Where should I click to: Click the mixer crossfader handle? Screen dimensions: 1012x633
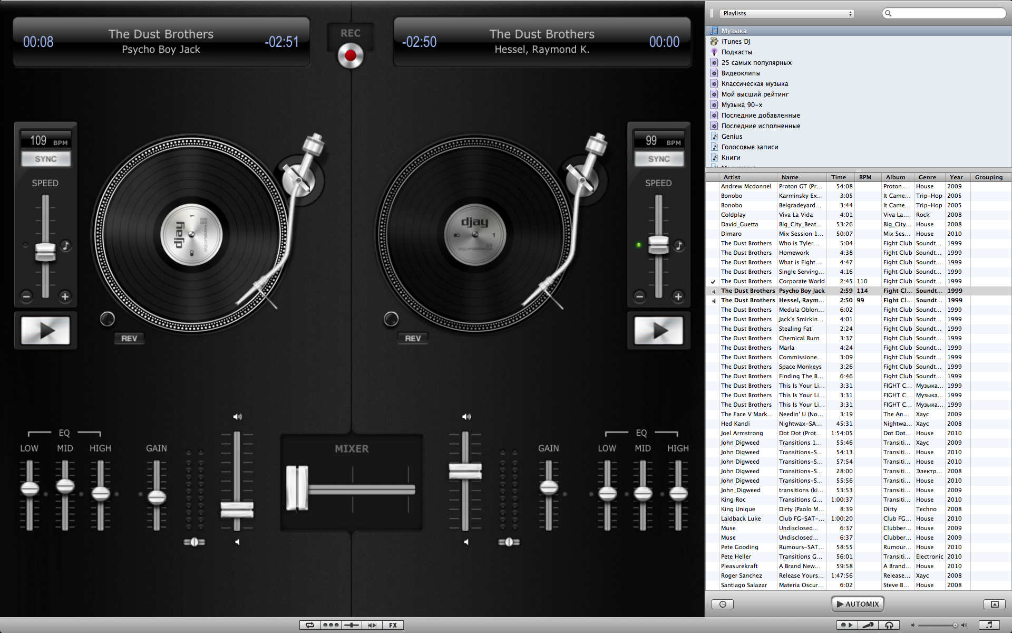[297, 488]
